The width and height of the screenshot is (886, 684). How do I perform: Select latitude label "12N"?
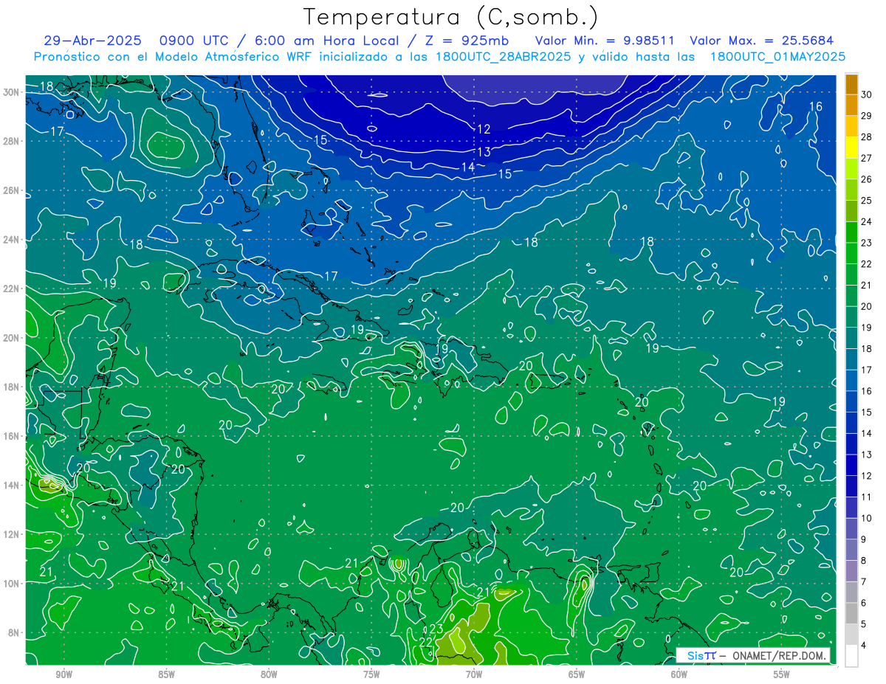coord(13,533)
